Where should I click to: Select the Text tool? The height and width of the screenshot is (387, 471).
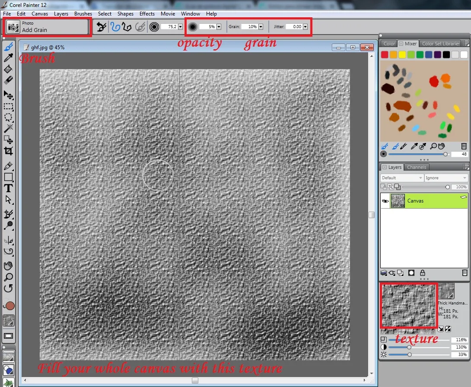(x=8, y=189)
